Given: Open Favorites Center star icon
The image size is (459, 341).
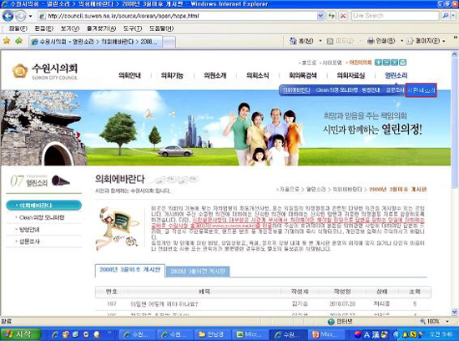Looking at the screenshot, I should 7,41.
